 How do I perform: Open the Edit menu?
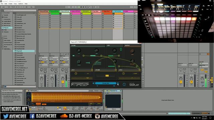(x=6, y=4)
